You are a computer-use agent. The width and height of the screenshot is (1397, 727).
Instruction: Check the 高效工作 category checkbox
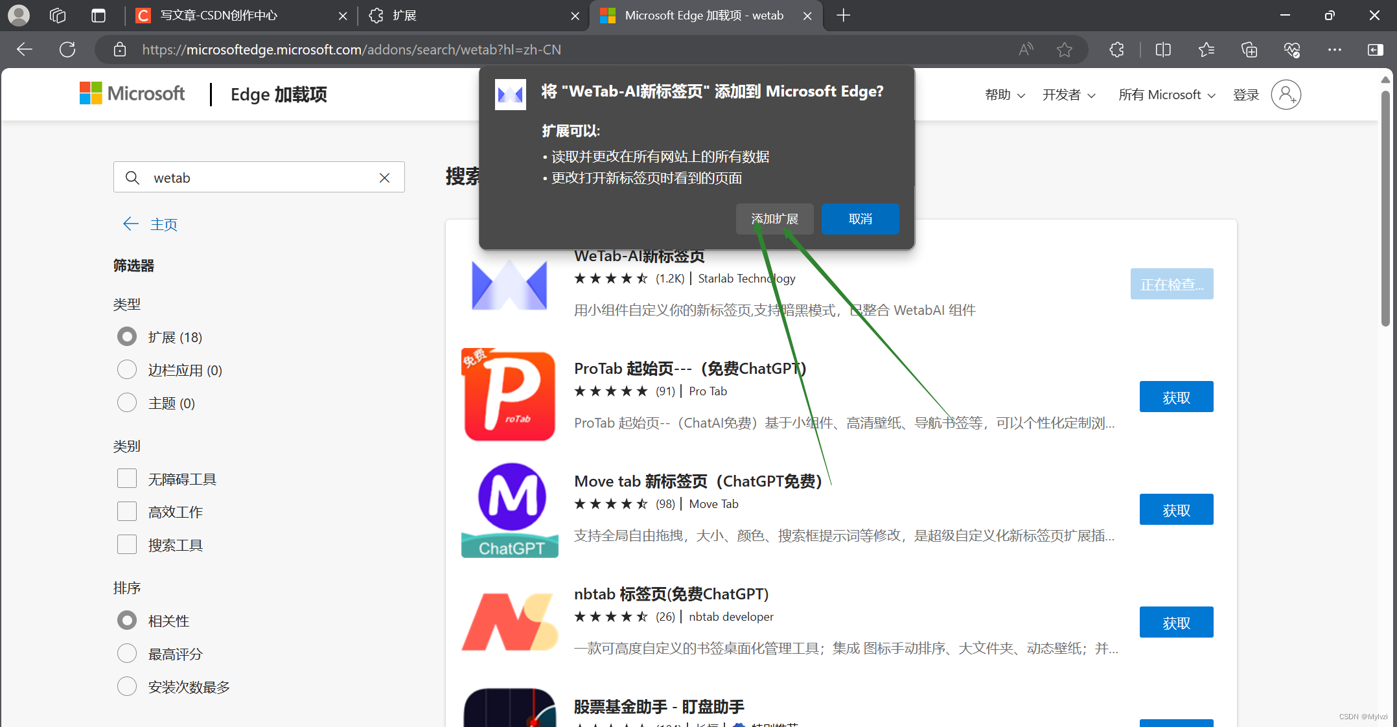127,512
